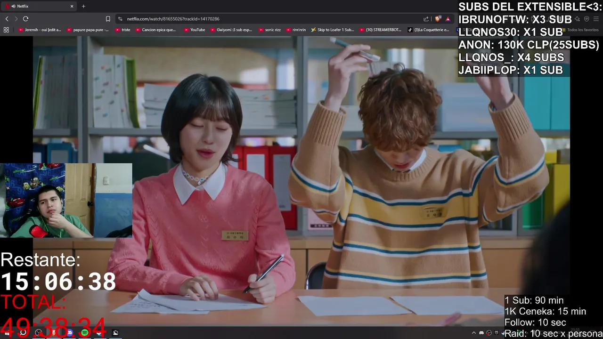Click Epic Games icon in system tray

pos(497,332)
